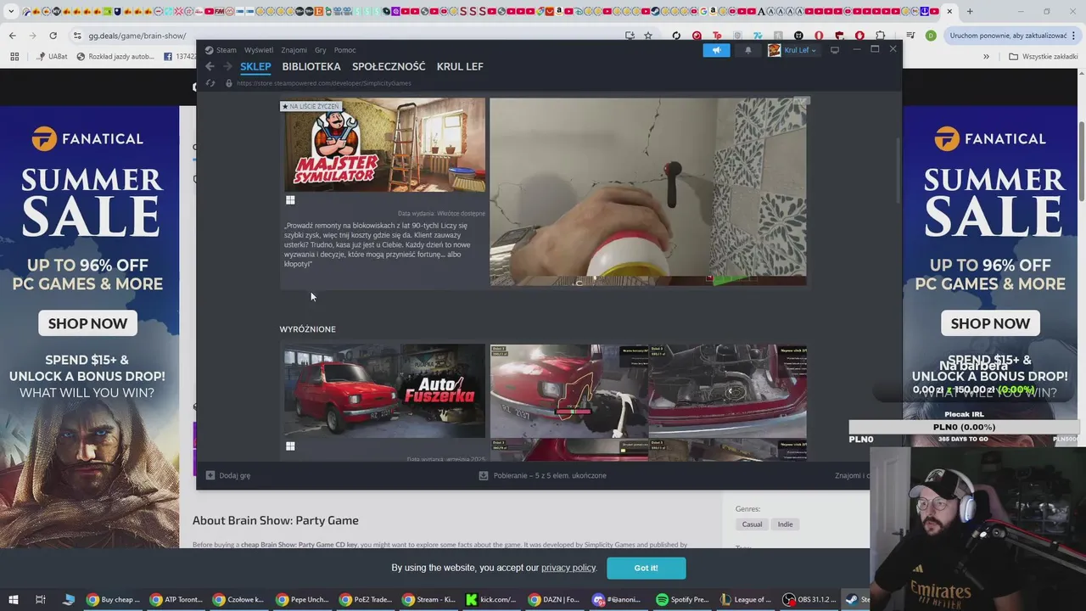Reload the Chrome browser page

tap(53, 36)
